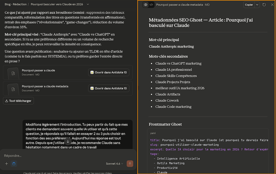This screenshot has height=174, width=276.
Task: Click the tag Intelligence Artificielle in yaml
Action: (179, 159)
